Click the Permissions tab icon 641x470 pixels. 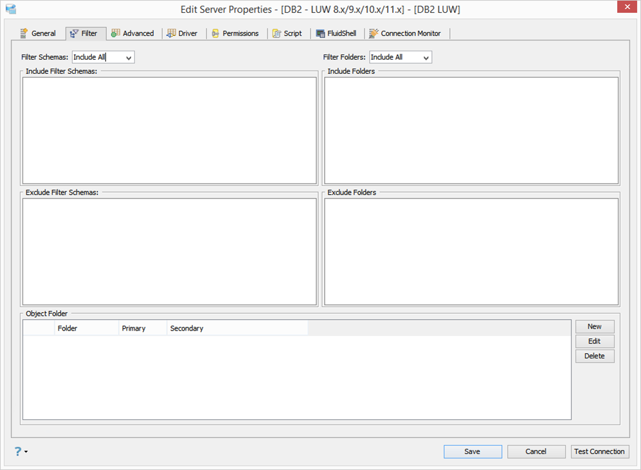pyautogui.click(x=215, y=33)
